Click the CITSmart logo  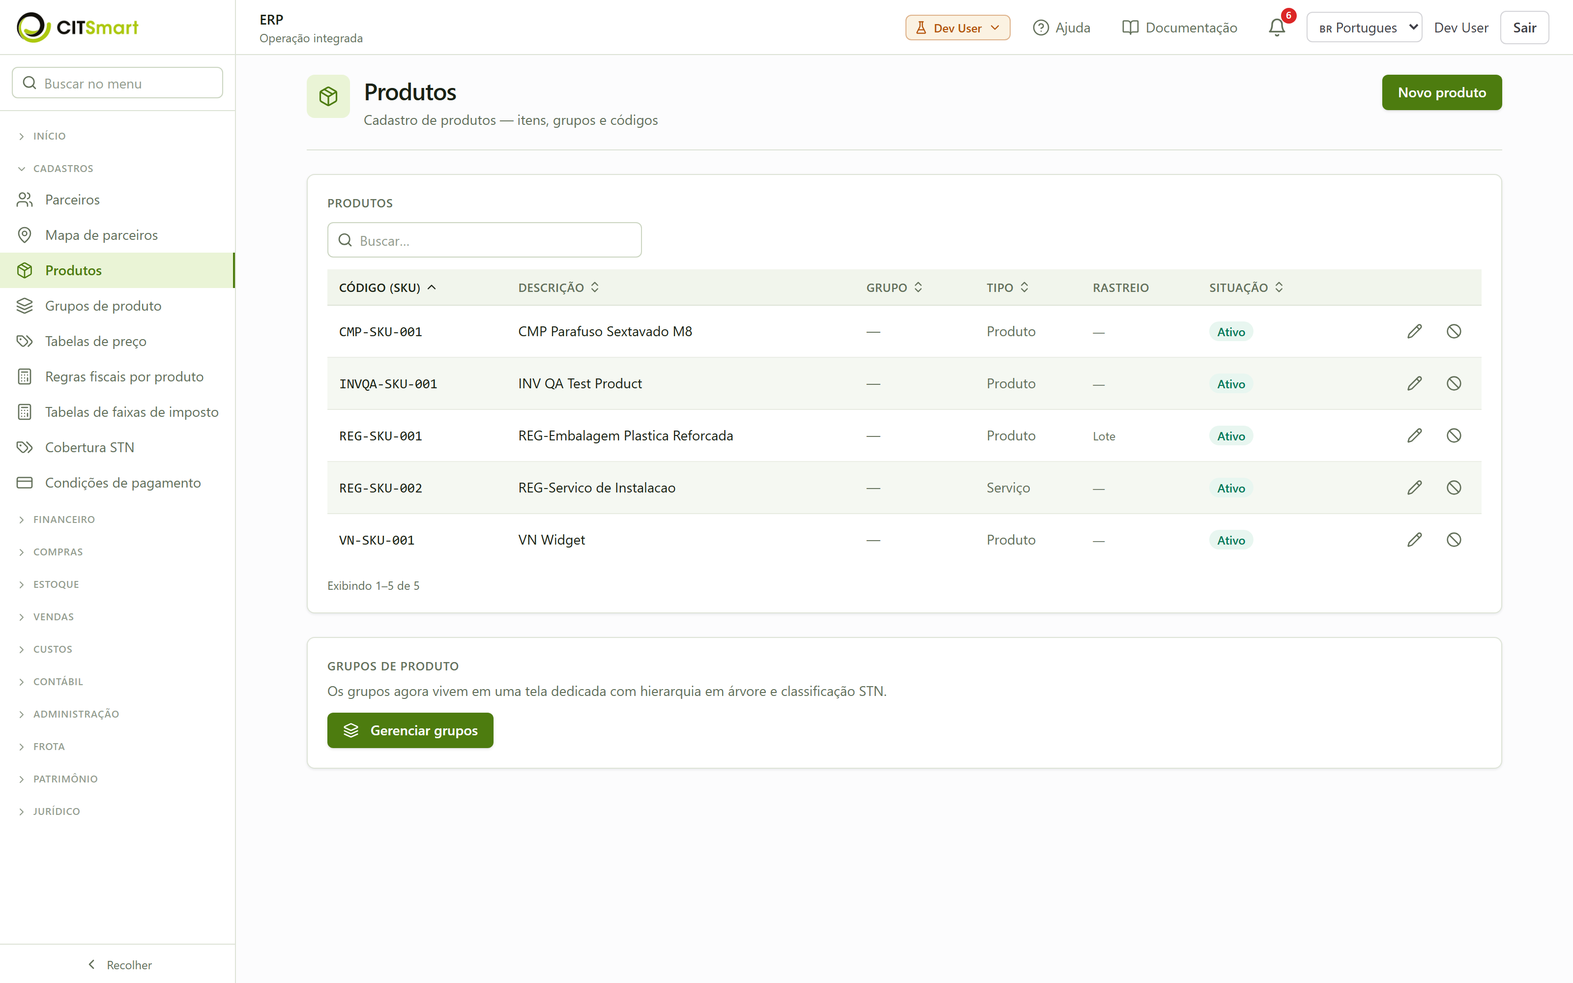pyautogui.click(x=77, y=28)
